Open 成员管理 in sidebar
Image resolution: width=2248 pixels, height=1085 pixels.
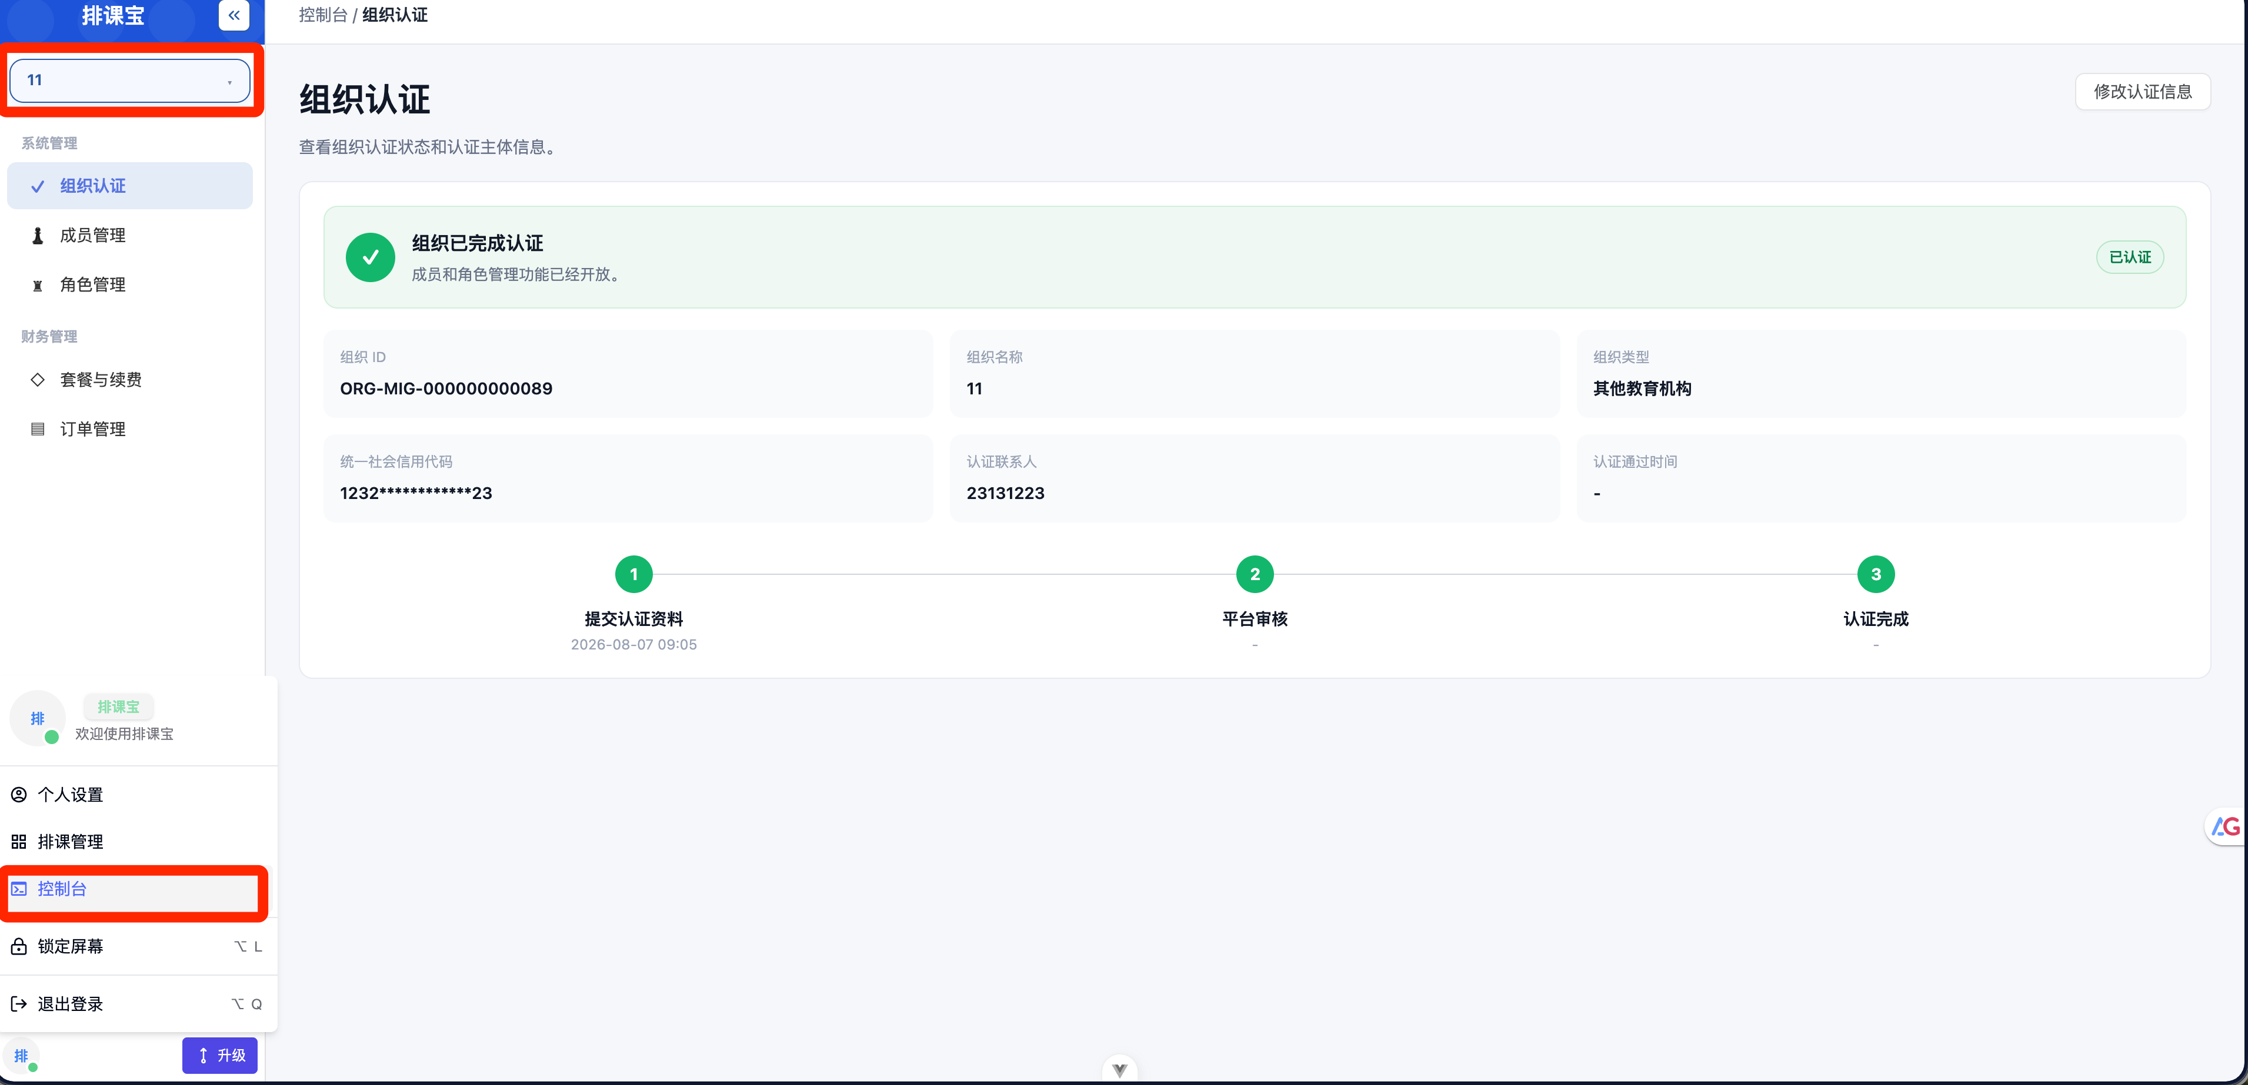(x=130, y=236)
